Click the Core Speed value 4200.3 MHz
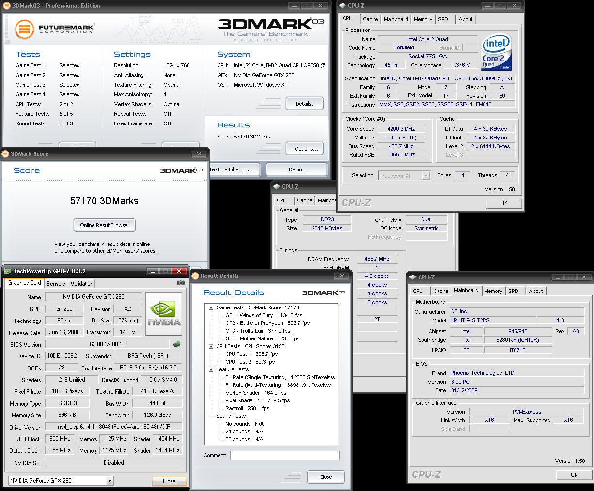Screen dimensions: 594x491 click(x=401, y=129)
